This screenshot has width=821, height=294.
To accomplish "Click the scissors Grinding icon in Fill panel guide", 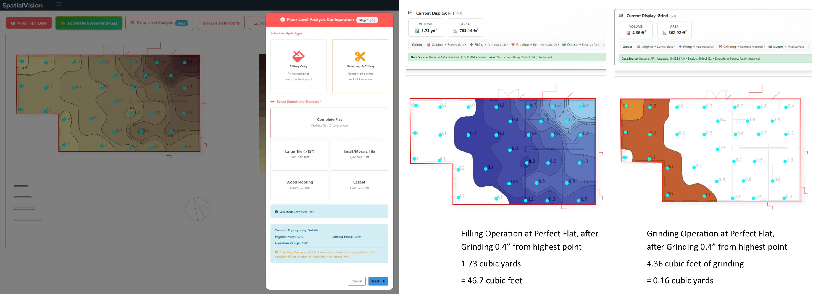I will [513, 45].
